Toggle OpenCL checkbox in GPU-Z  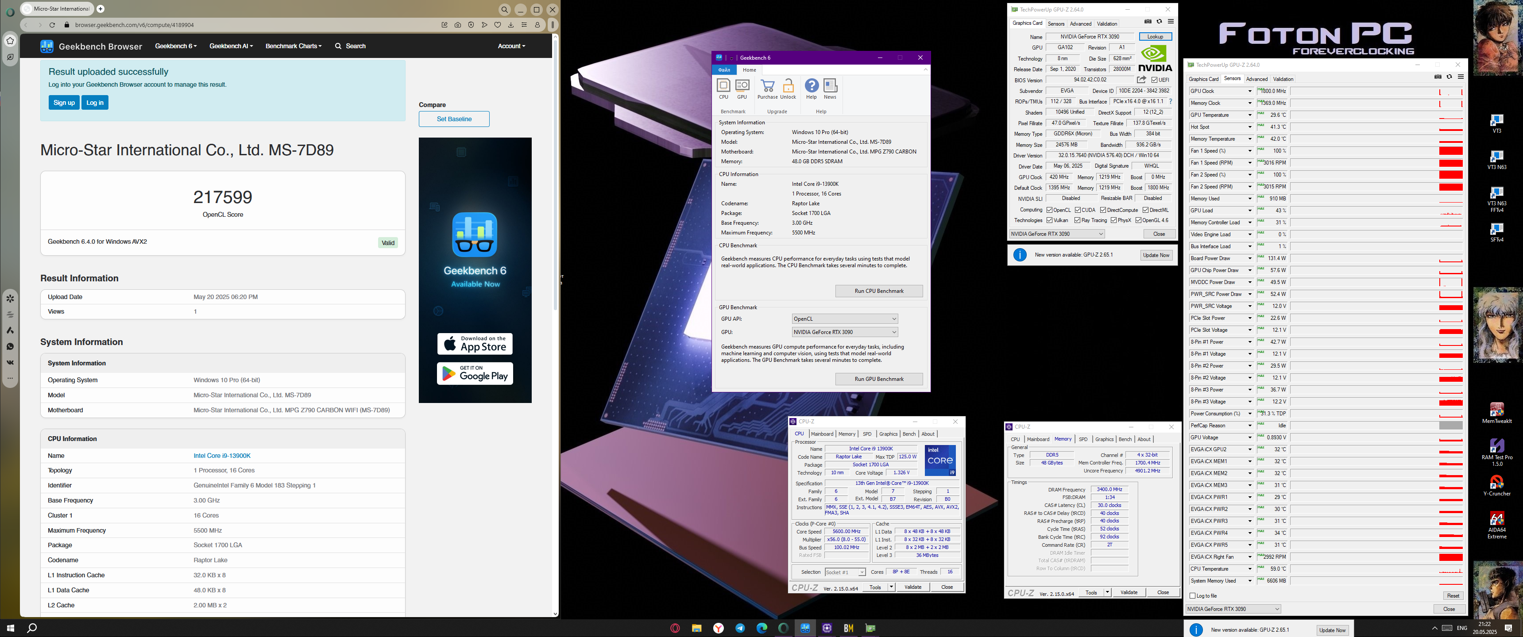click(x=1049, y=210)
